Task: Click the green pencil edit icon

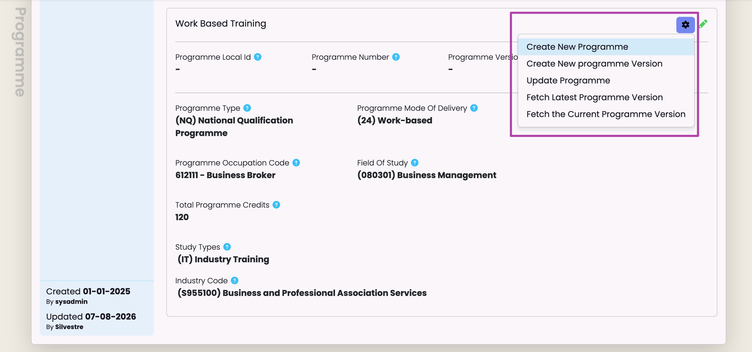Action: [x=703, y=24]
